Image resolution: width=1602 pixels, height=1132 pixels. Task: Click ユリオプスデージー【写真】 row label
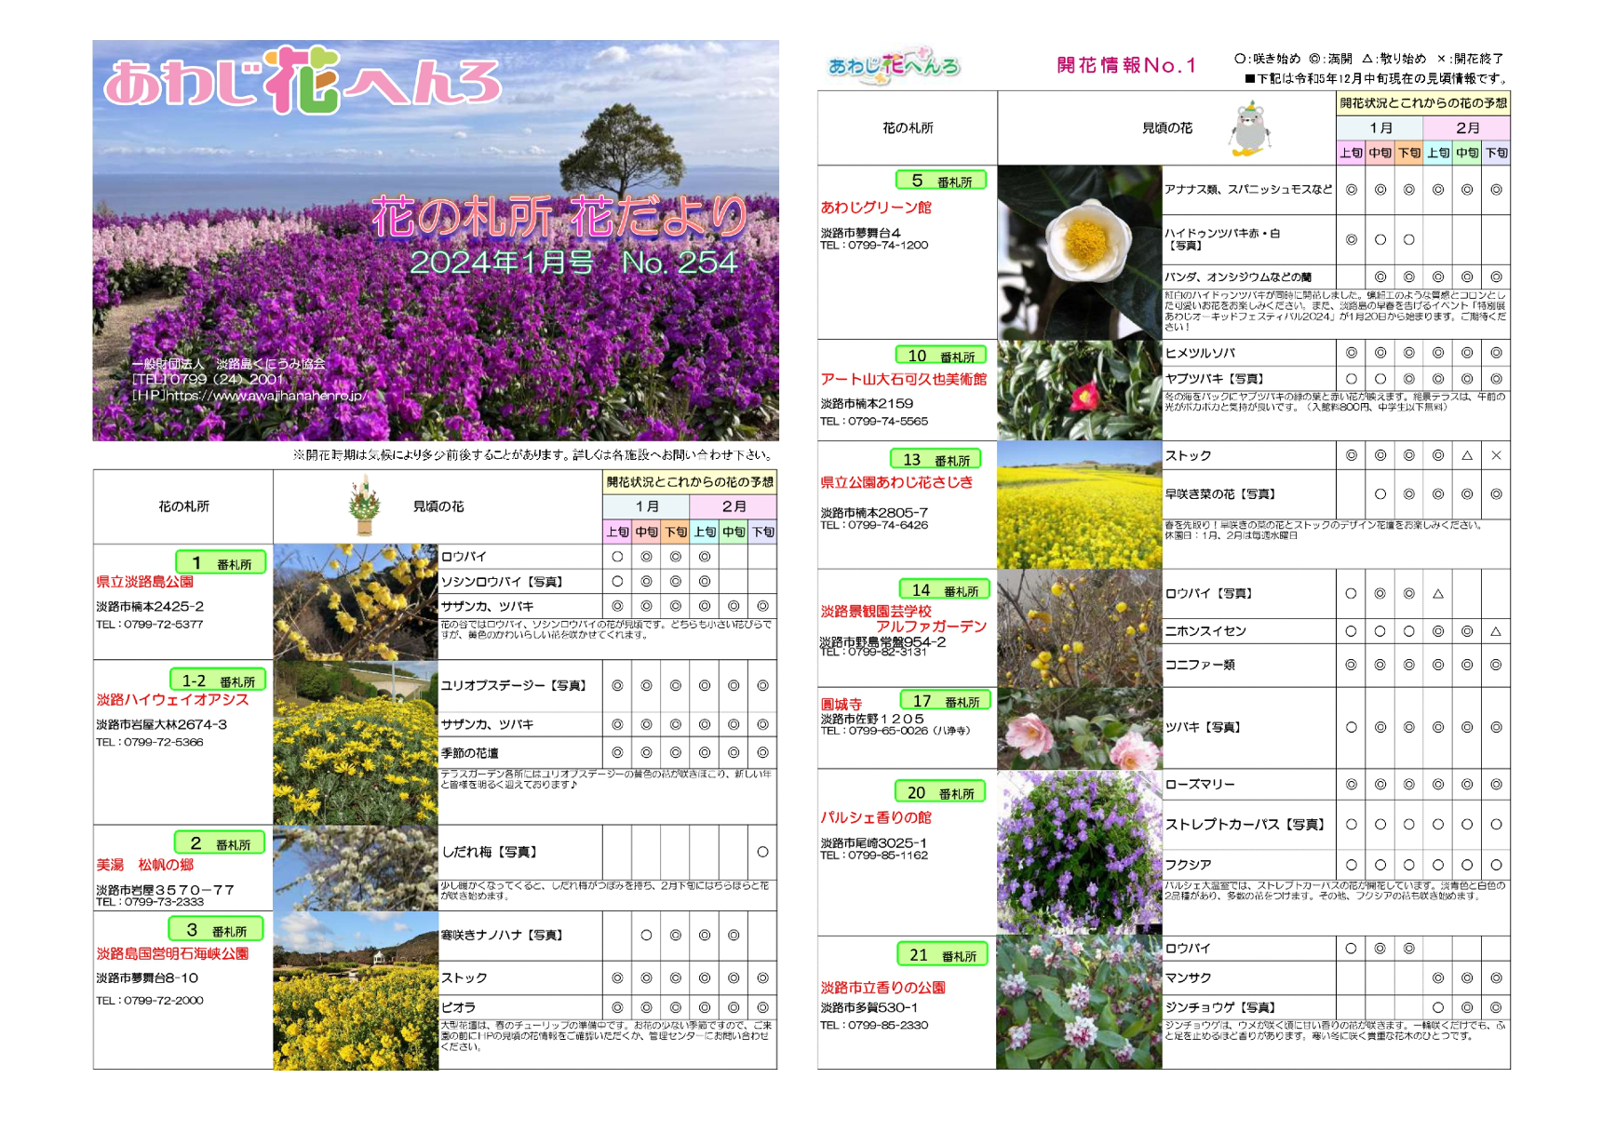coord(514,686)
